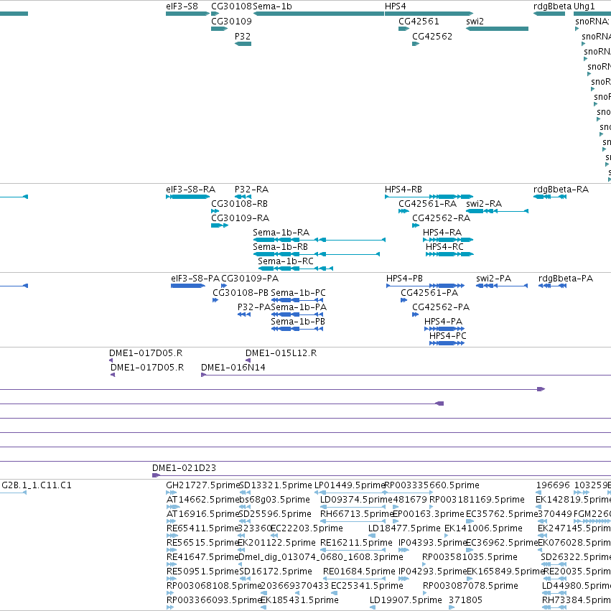Select the Sema-1b-RA transcript label

coord(281,233)
